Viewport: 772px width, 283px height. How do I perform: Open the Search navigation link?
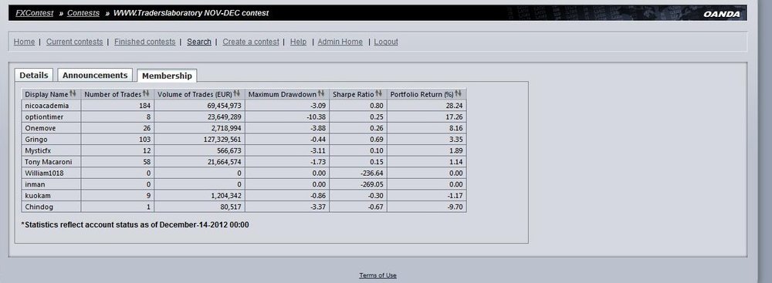[199, 42]
